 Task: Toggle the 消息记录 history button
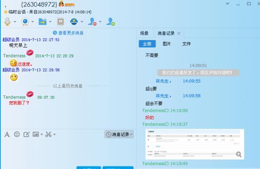119,134
